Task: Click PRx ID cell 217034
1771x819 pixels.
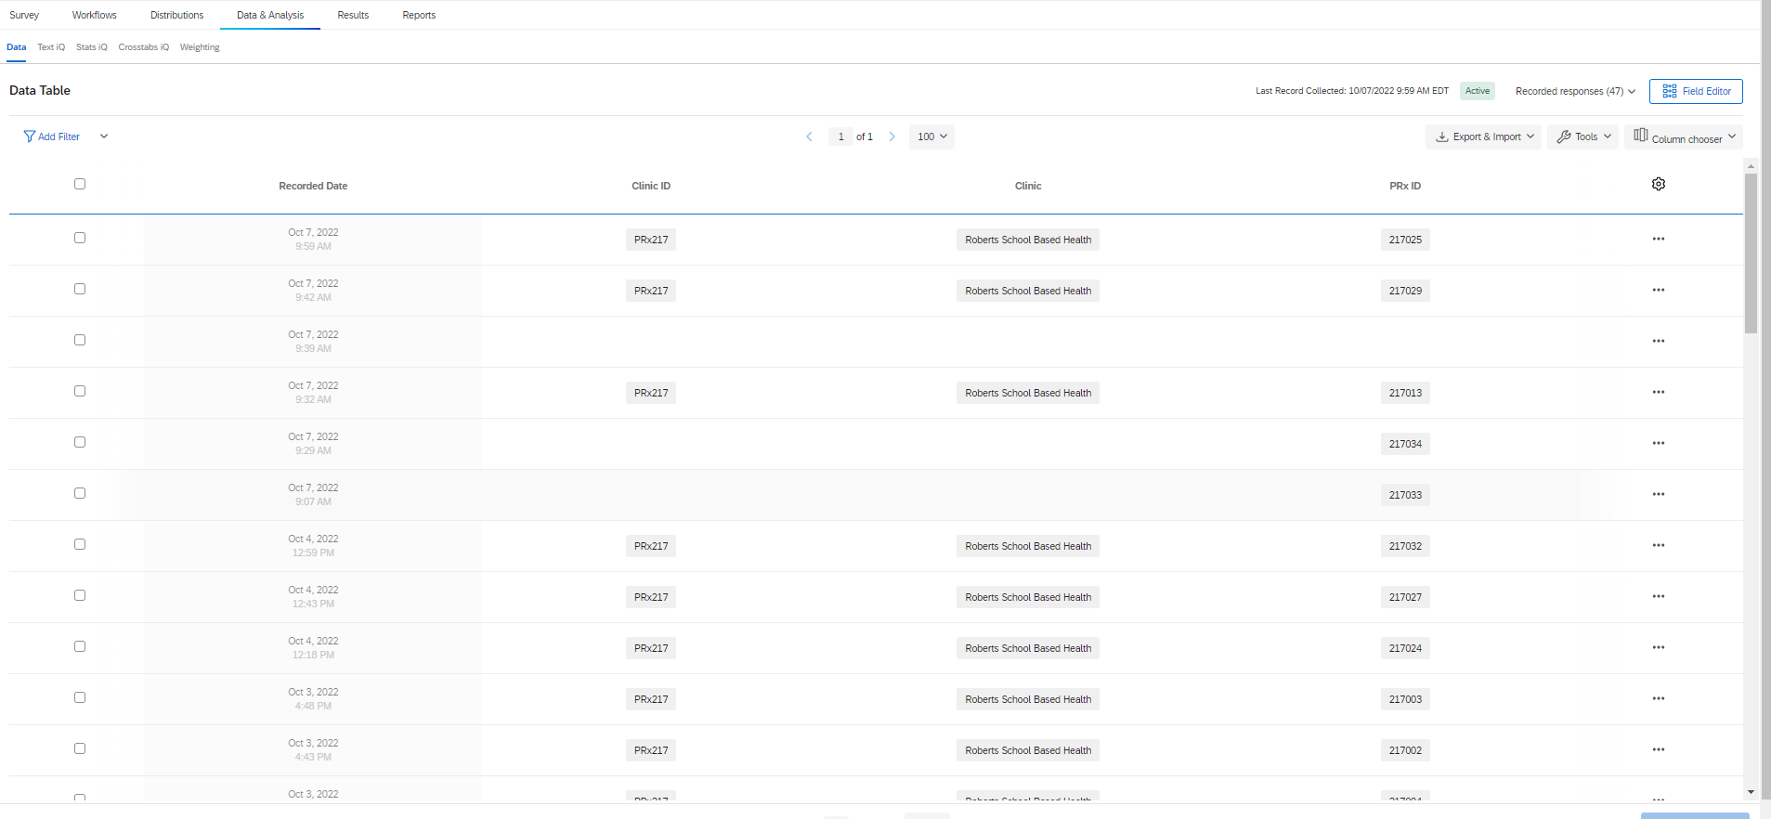Action: click(x=1405, y=444)
